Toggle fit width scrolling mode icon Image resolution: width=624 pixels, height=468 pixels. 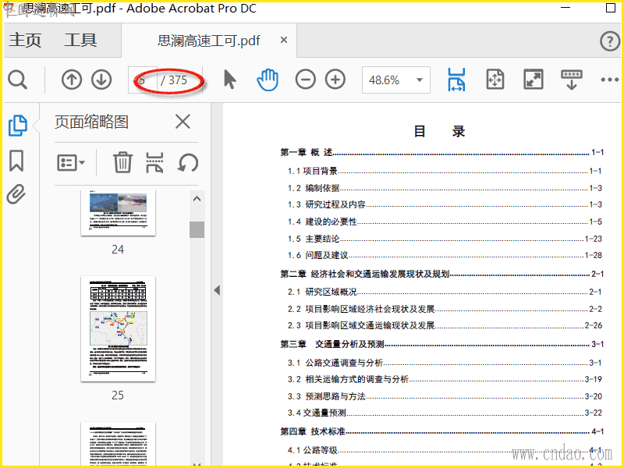pos(456,80)
